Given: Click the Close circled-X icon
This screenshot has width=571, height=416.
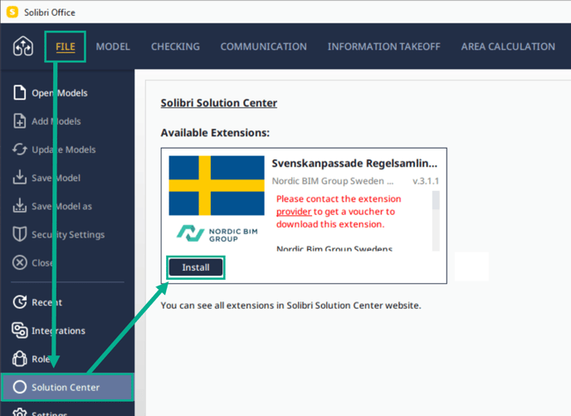Looking at the screenshot, I should tap(20, 262).
